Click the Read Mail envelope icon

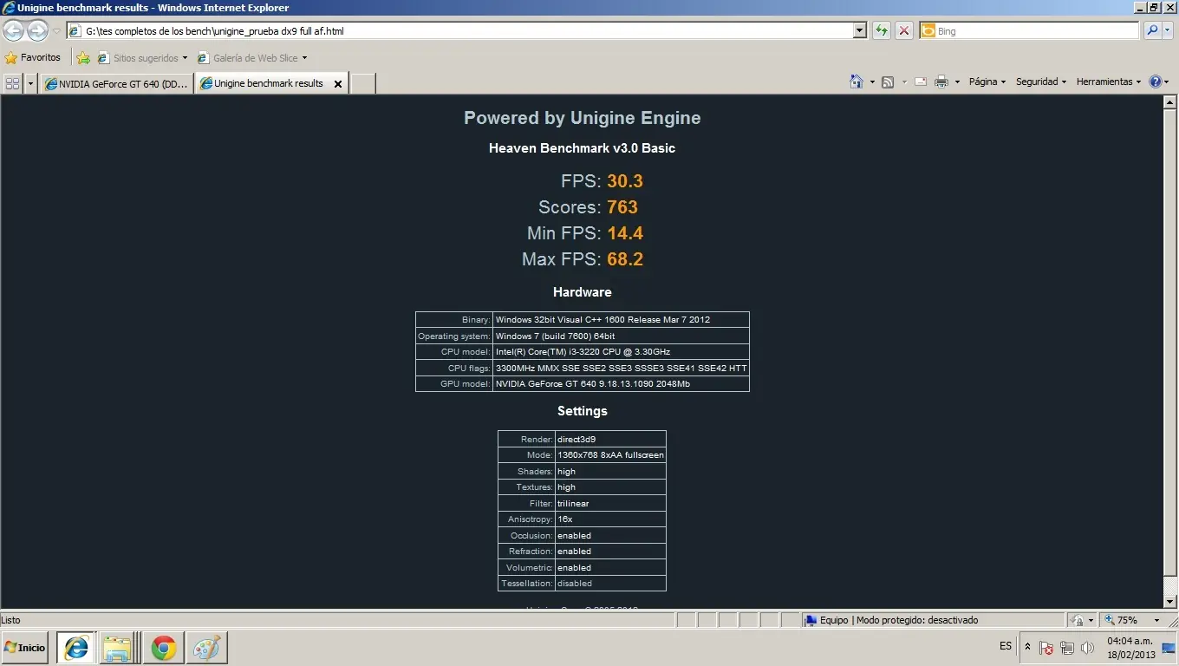point(921,82)
